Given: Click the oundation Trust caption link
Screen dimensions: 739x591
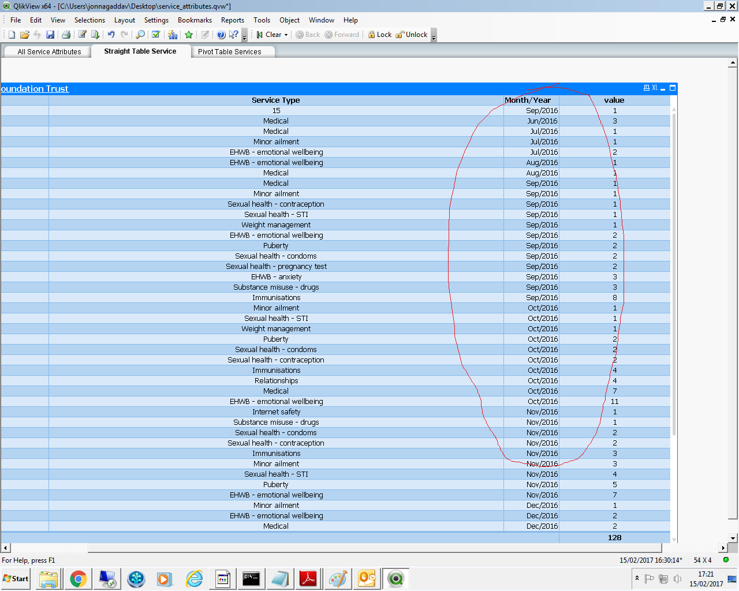Looking at the screenshot, I should [35, 89].
